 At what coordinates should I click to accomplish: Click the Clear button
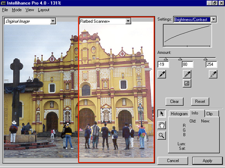click(x=174, y=102)
